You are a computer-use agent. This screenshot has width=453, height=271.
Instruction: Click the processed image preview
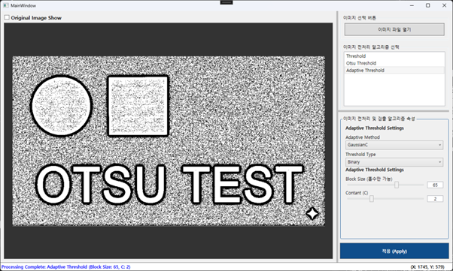169,140
